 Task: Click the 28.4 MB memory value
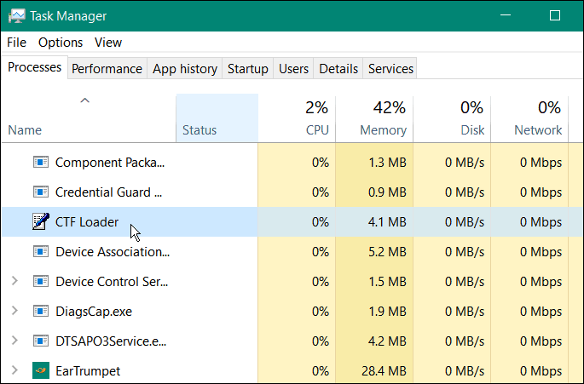[384, 371]
